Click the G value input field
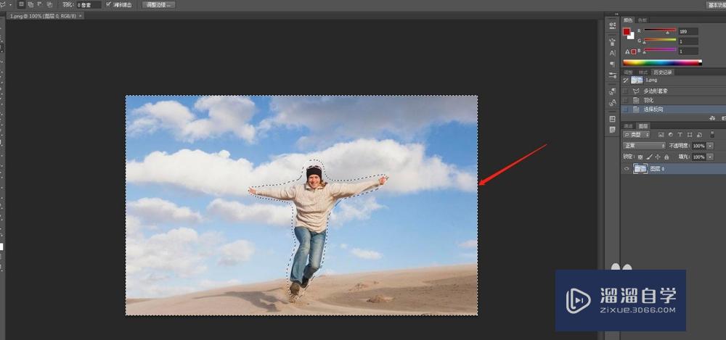The image size is (726, 340). (688, 41)
